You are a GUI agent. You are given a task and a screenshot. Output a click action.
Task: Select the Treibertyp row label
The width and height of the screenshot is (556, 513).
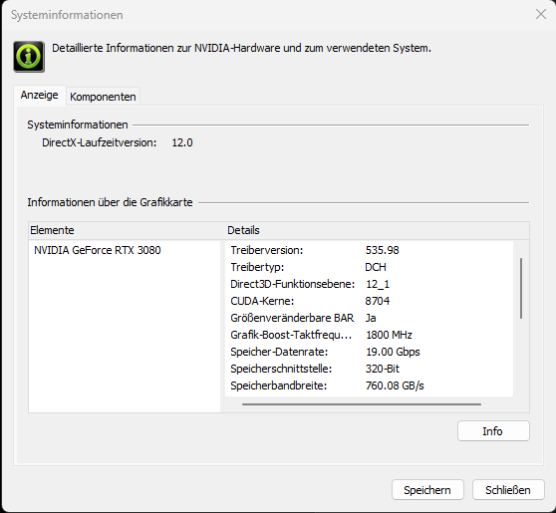(x=257, y=267)
